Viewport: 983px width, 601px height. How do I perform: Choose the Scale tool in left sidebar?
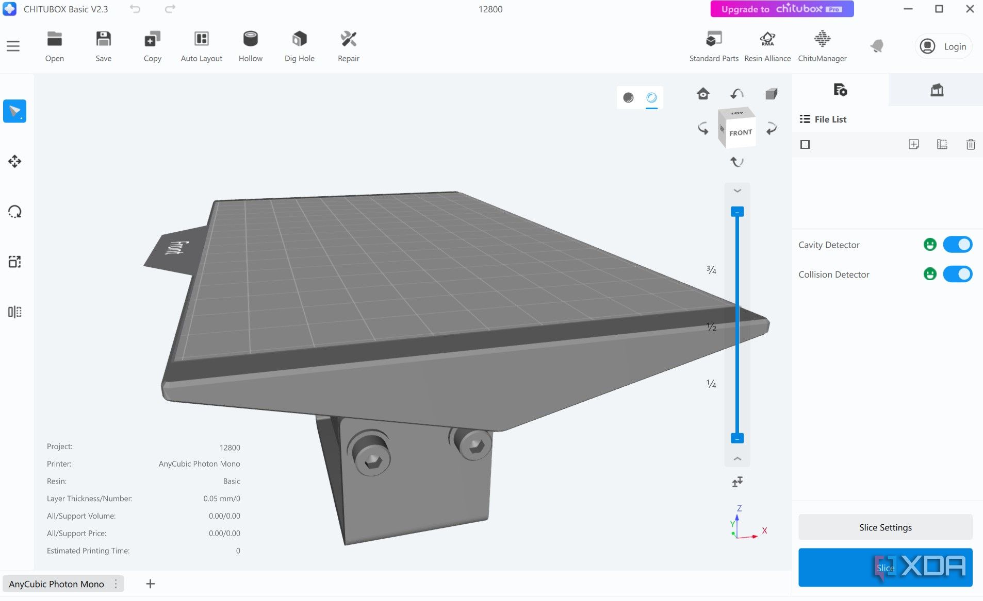click(14, 262)
